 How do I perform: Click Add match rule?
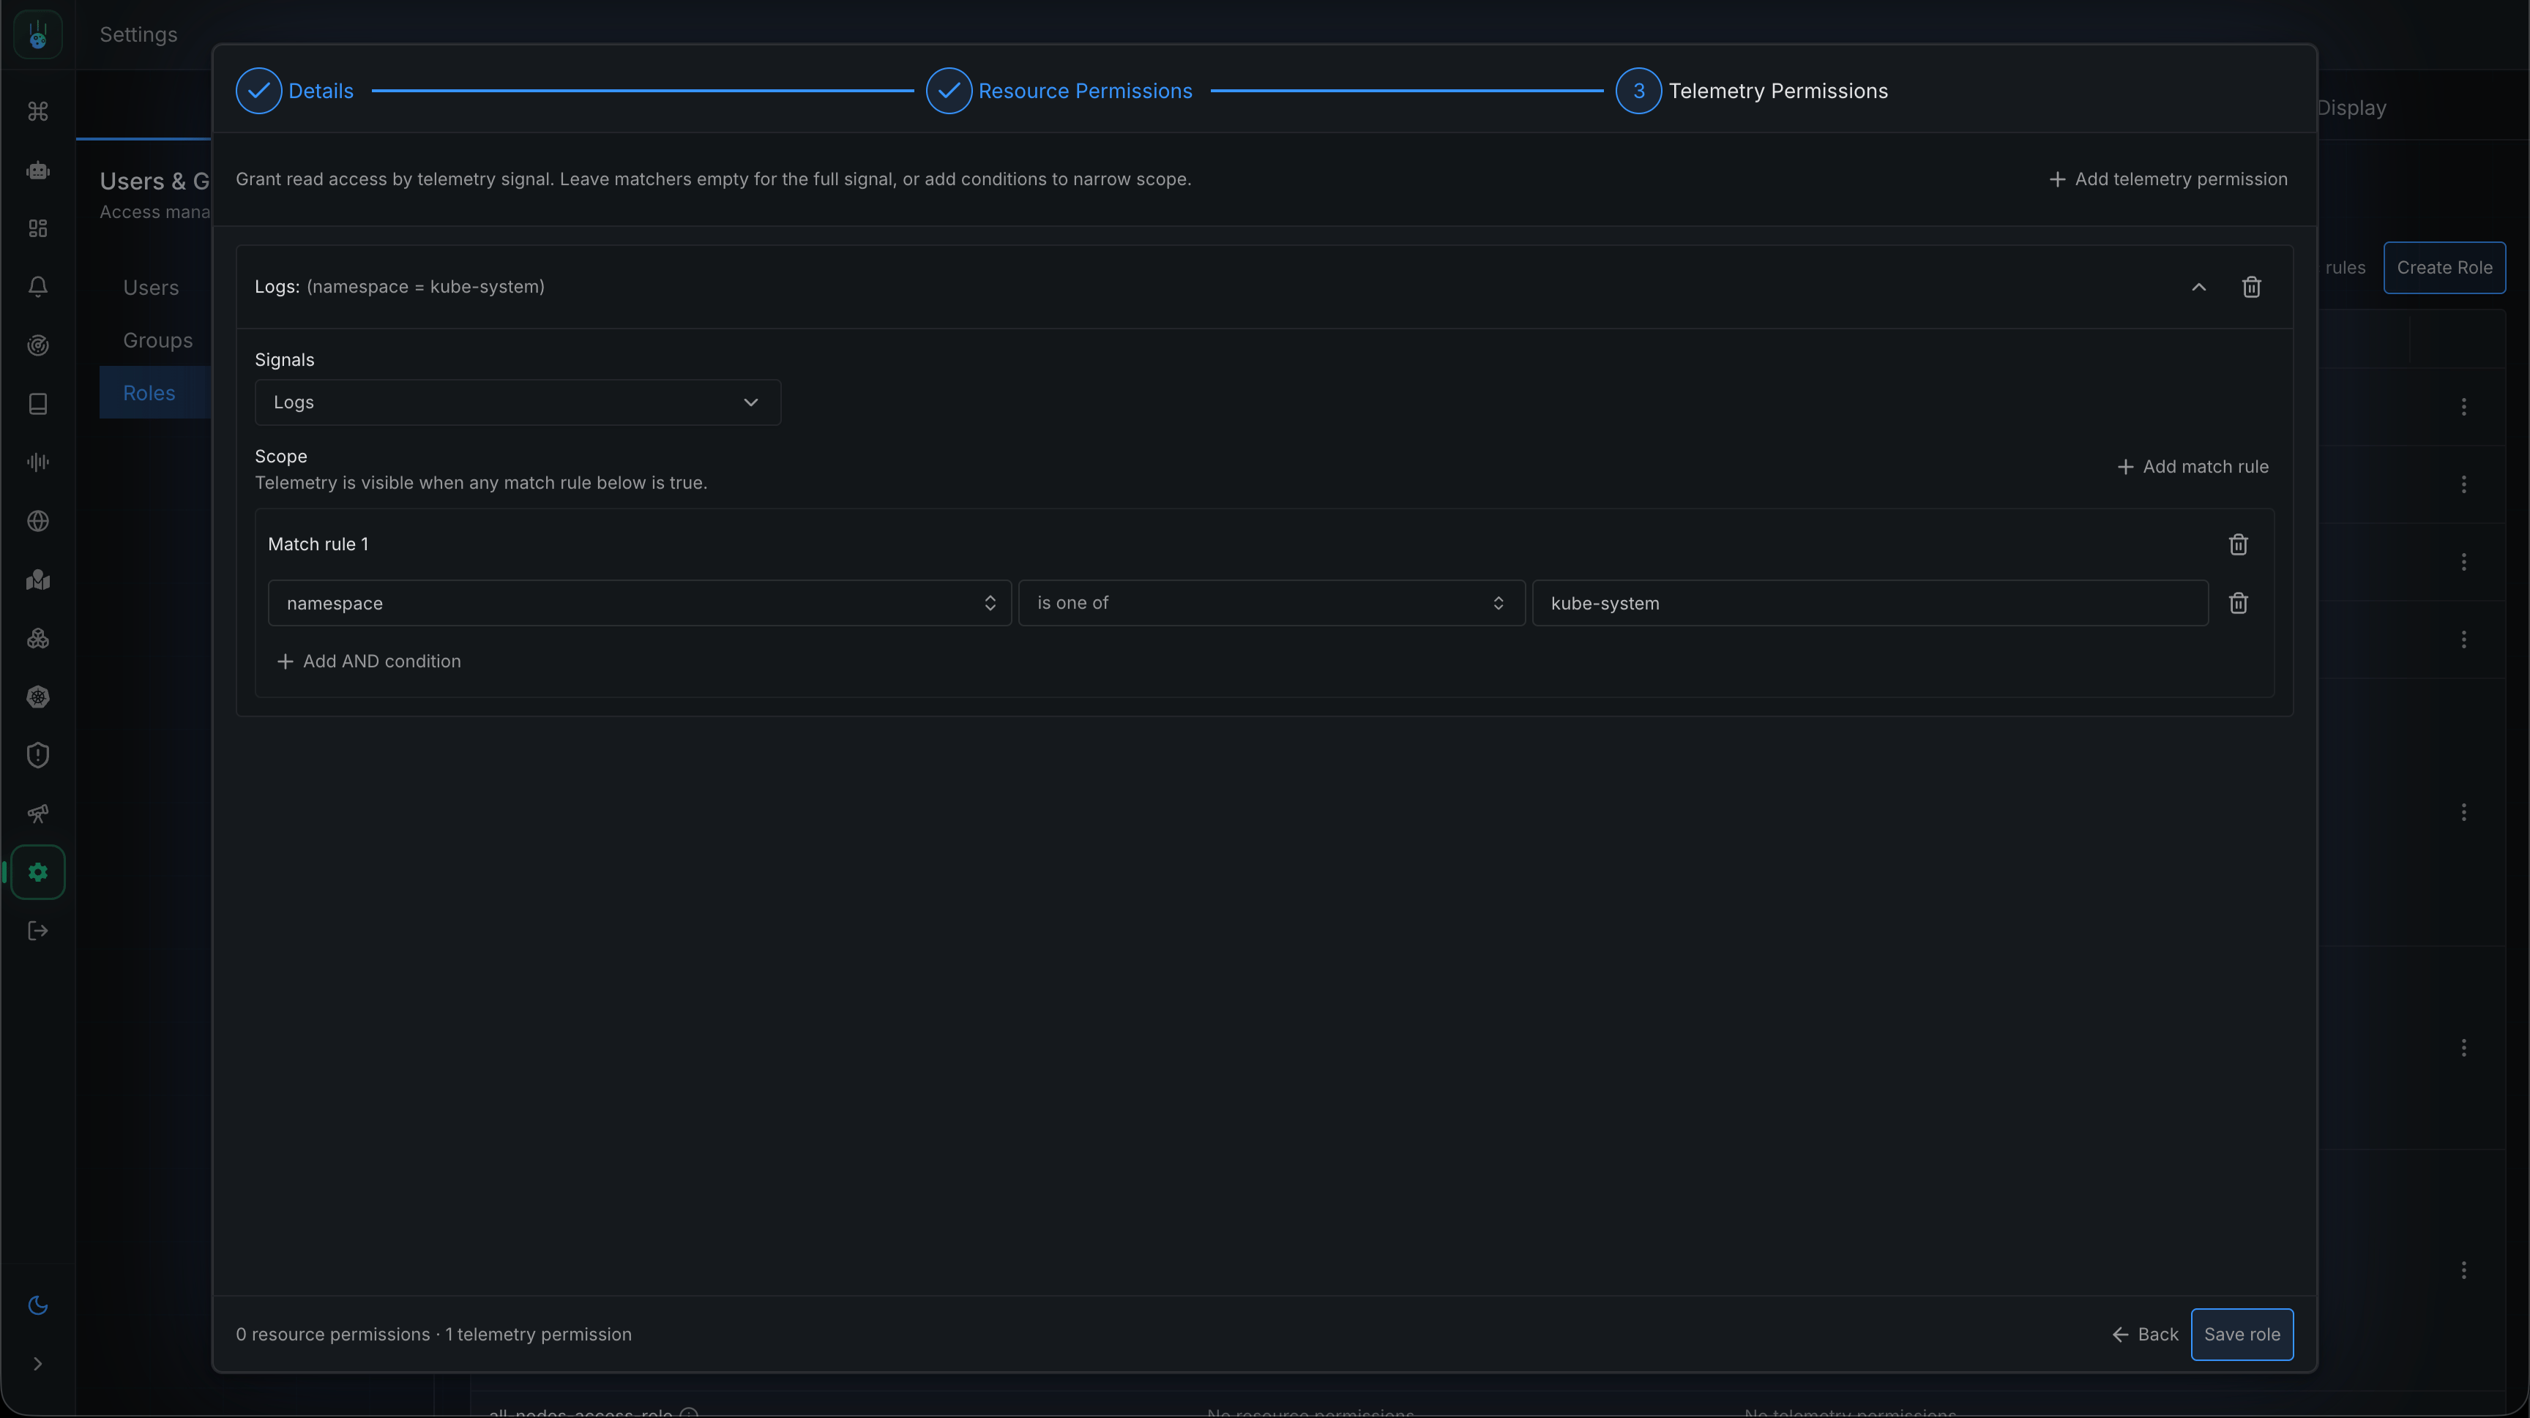[x=2192, y=467]
